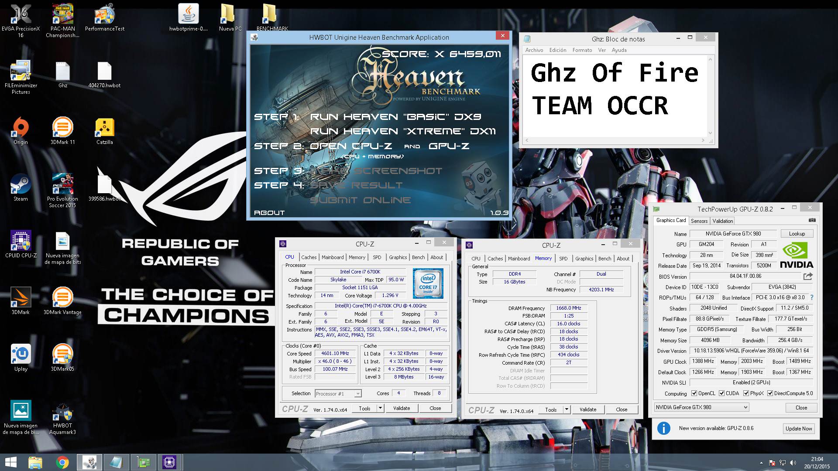
Task: Open Formato menu in Notepad
Action: pos(582,50)
